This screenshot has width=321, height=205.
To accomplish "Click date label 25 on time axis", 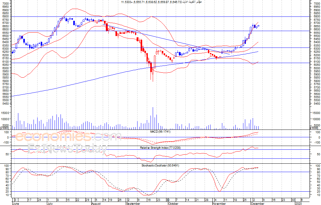I will [245, 200].
